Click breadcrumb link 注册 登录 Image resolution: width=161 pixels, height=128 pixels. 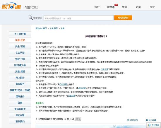tap(54, 28)
